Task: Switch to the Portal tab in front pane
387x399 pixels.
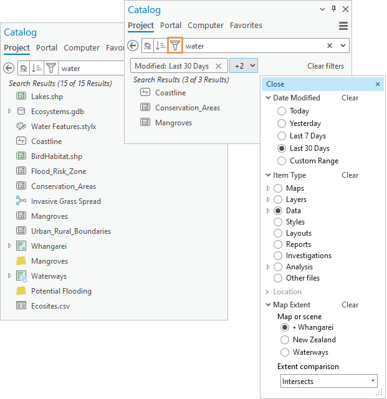Action: coord(171,26)
